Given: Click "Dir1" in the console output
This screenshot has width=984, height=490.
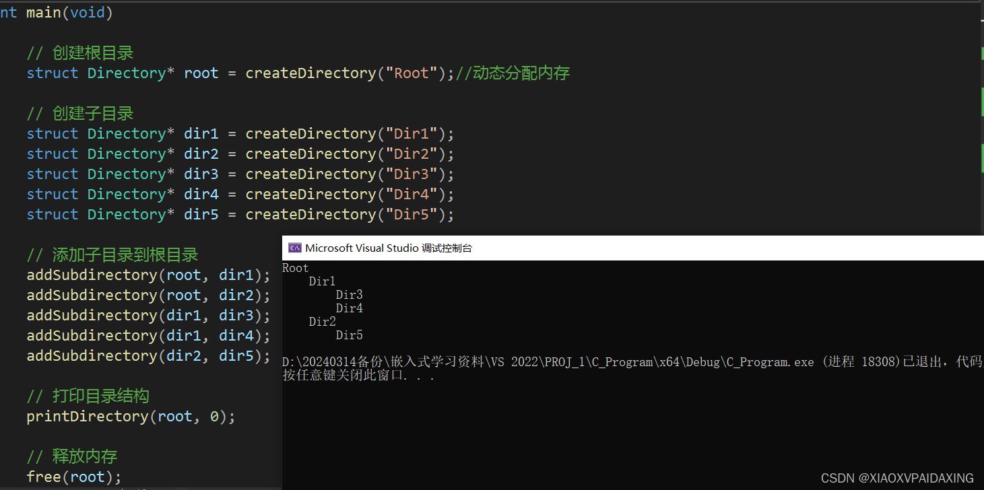Looking at the screenshot, I should pos(322,281).
